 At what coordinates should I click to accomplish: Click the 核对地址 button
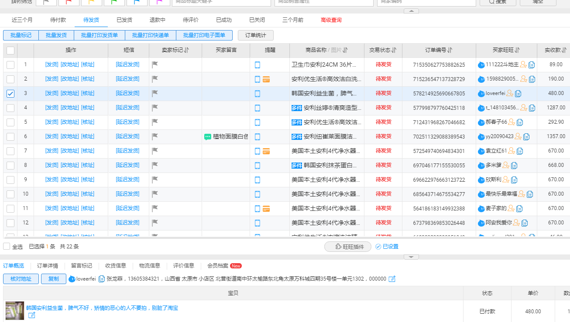click(21, 279)
